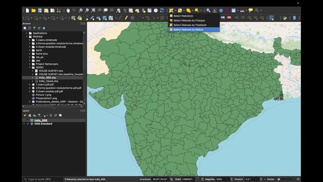Toggle visibility of India_669 layer
The image size is (323, 182).
[x=28, y=120]
